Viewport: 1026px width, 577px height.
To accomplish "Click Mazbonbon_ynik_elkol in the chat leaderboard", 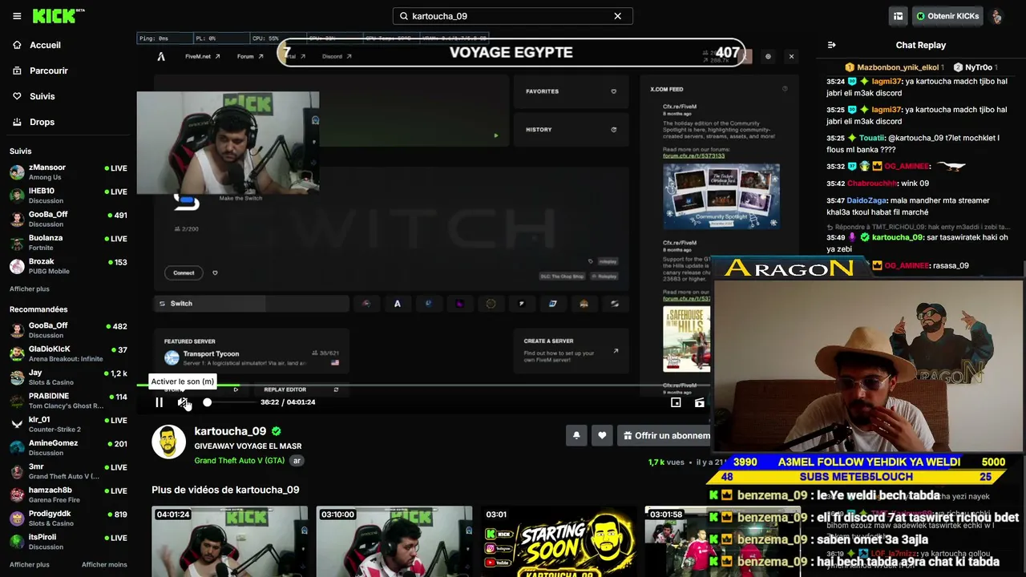I will click(898, 67).
